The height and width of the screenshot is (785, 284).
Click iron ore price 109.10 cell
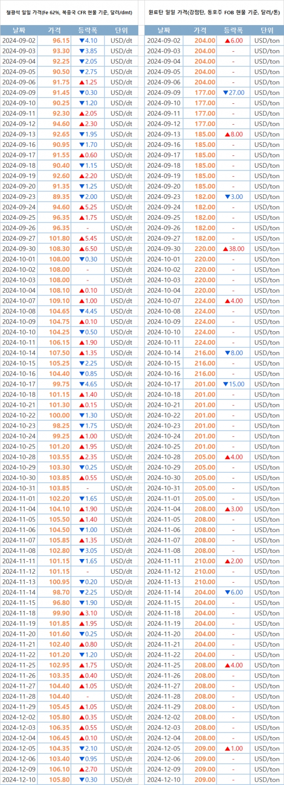click(x=59, y=301)
